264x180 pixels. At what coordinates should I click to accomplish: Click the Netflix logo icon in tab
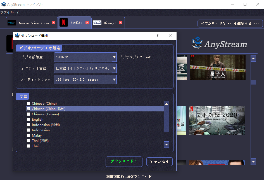point(64,22)
